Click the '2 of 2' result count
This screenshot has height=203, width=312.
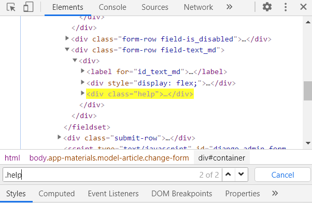pos(209,175)
